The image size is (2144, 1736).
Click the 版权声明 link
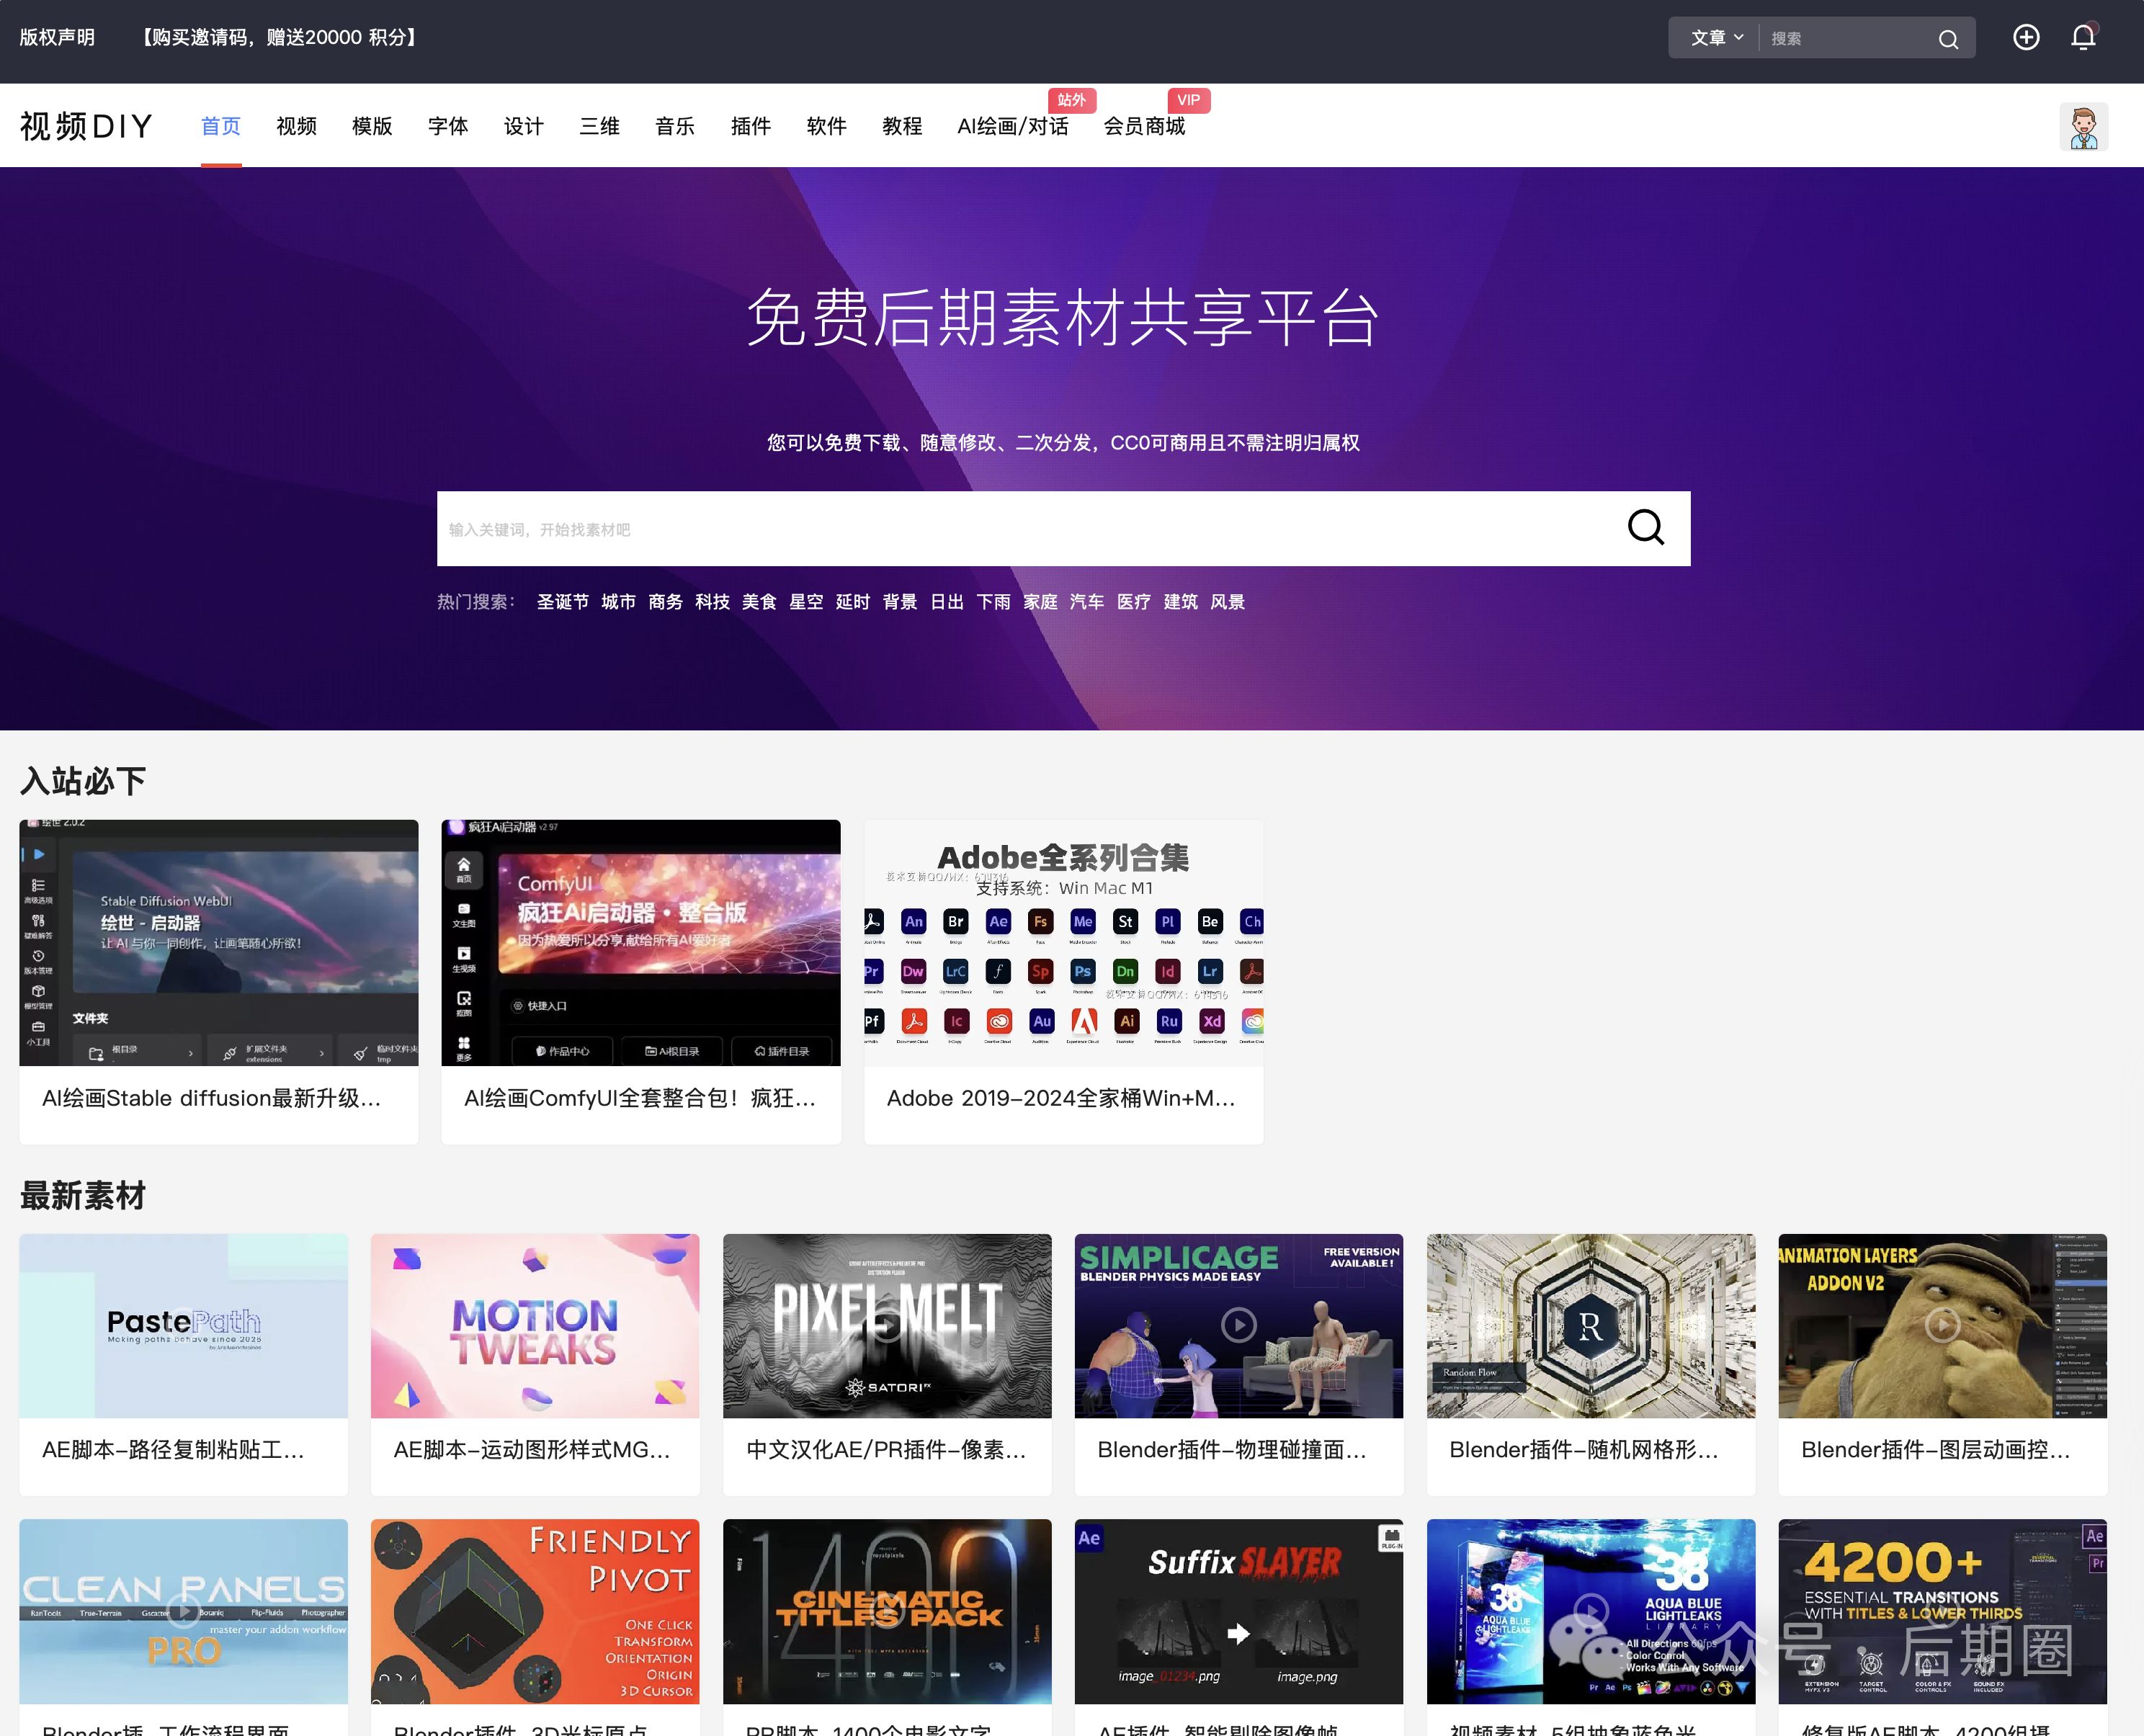[57, 37]
